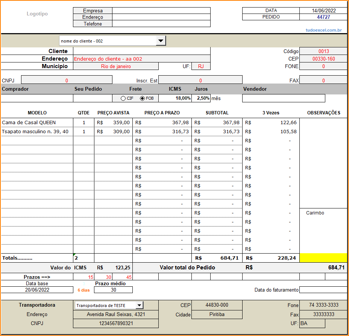This screenshot has height=336, width=349.
Task: Expand the Transportadora de TESTE dropdown
Action: 139,305
